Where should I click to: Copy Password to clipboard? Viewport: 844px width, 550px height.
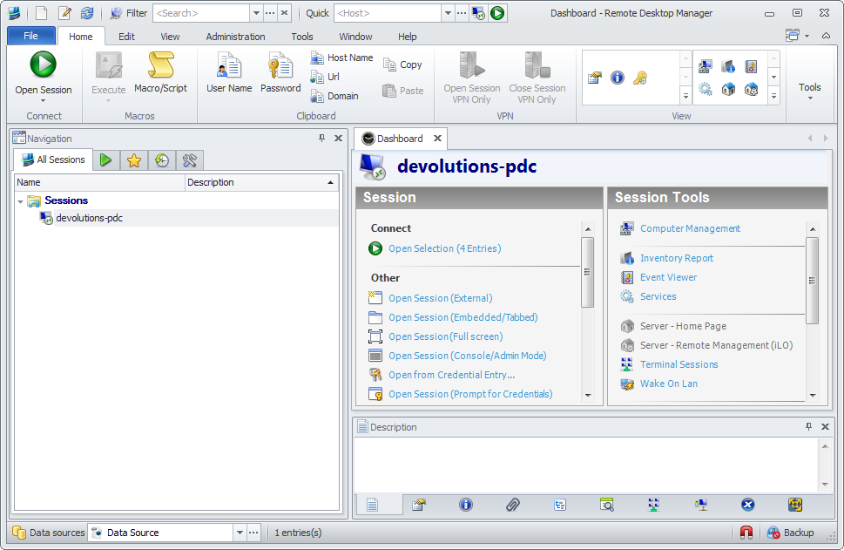click(x=280, y=72)
